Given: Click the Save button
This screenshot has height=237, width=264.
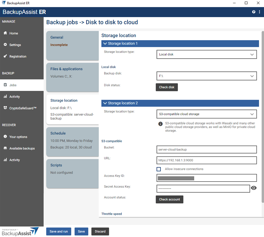Looking at the screenshot, I should click(x=81, y=231).
